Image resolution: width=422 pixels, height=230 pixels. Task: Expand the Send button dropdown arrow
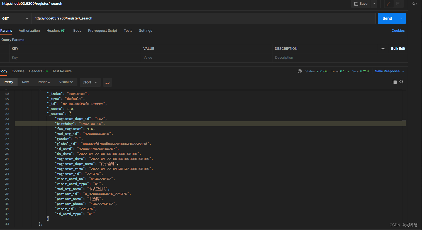(401, 18)
